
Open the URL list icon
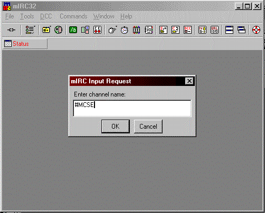point(214,30)
